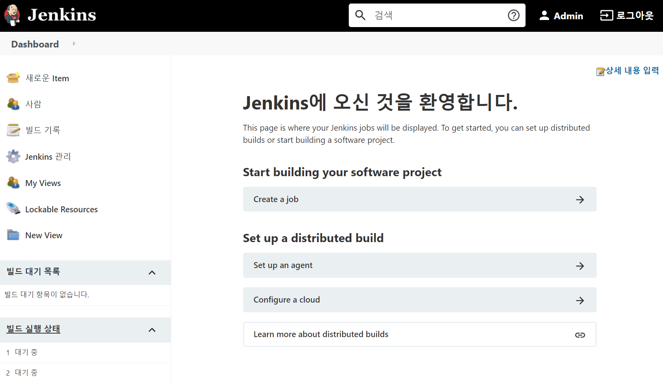This screenshot has height=383, width=663.
Task: Open the Lockable Resources sidebar entry
Action: click(x=61, y=209)
